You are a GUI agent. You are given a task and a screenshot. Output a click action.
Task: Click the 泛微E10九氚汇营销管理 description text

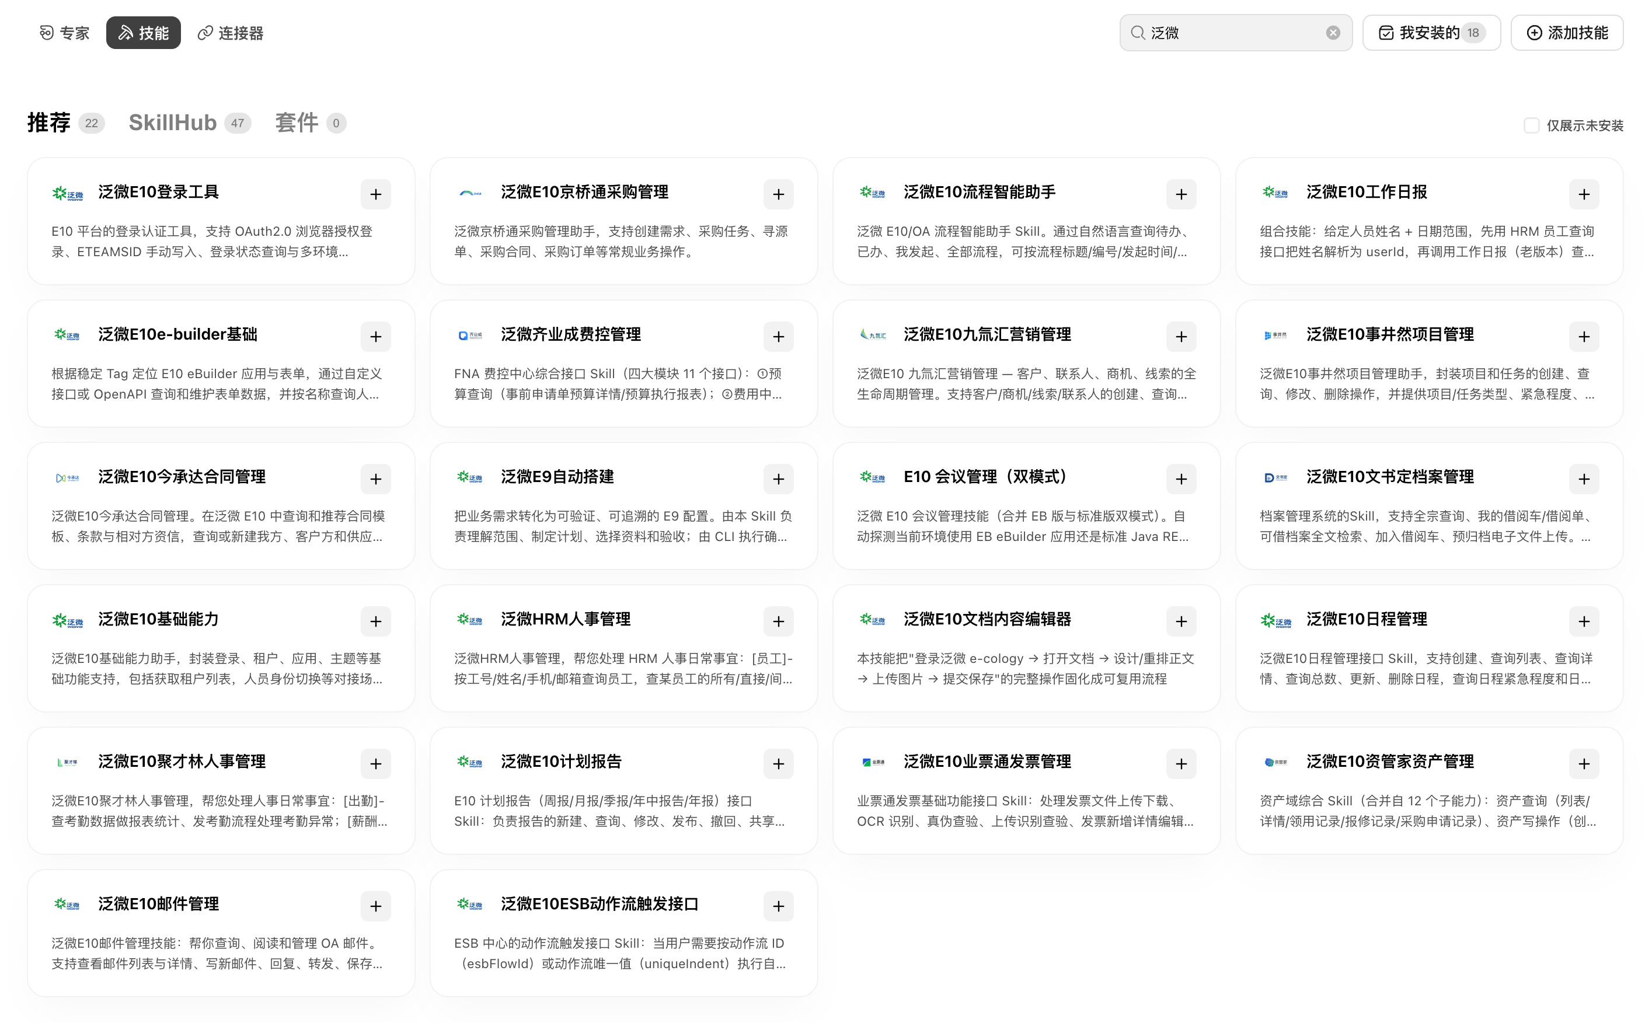[1026, 383]
